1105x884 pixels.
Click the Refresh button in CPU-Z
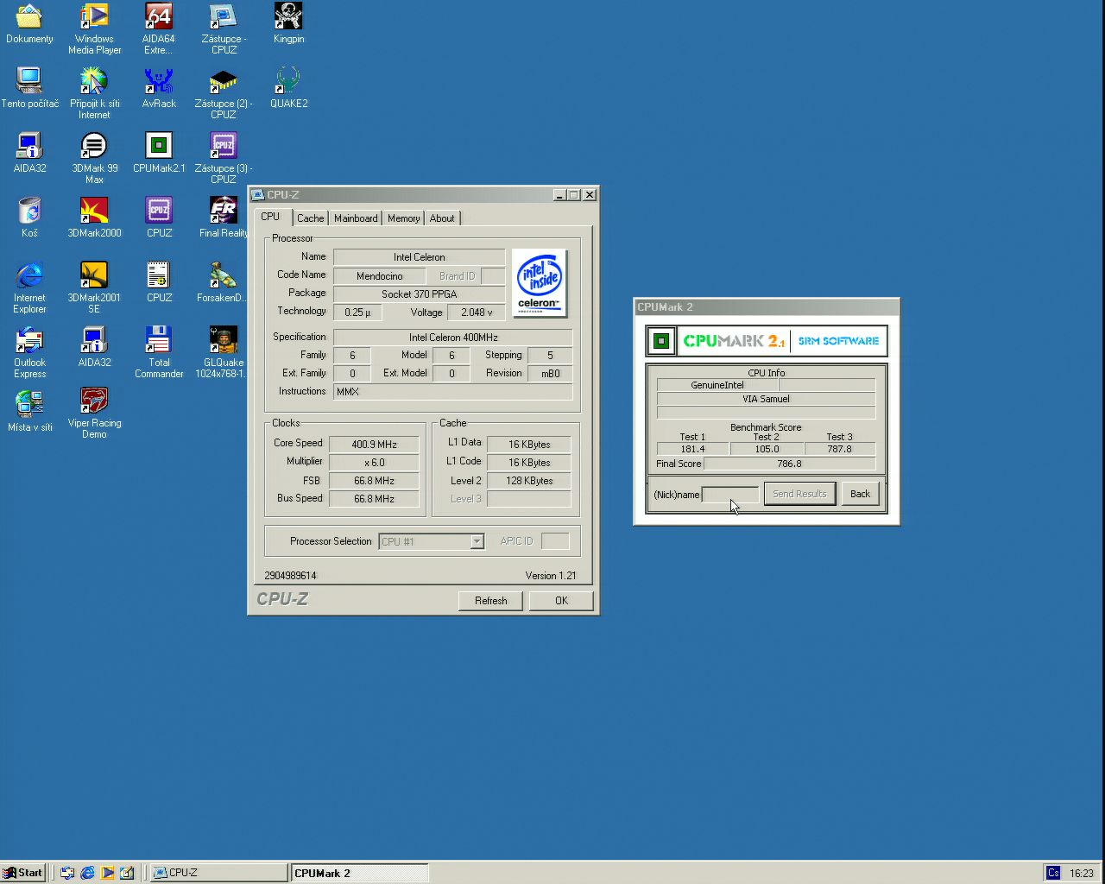point(490,601)
